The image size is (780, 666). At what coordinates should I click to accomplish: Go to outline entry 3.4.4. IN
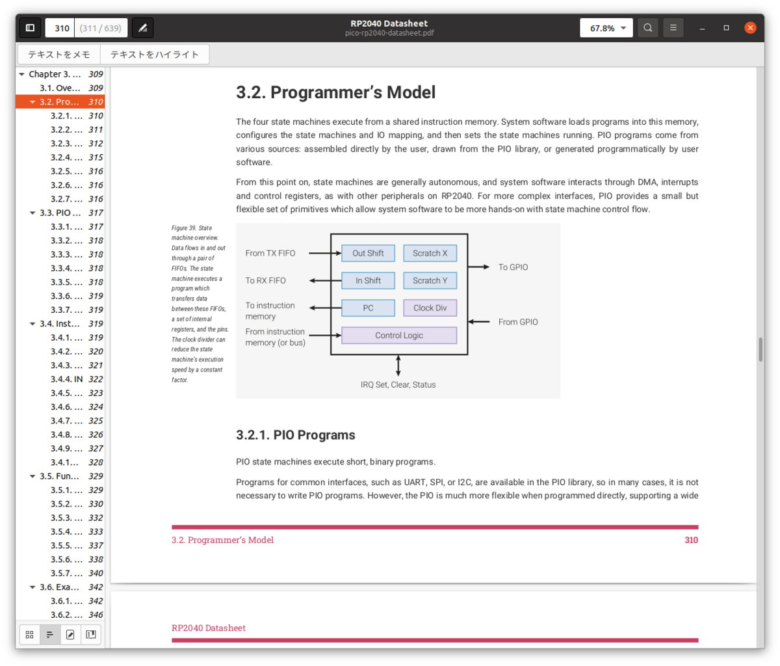[x=60, y=379]
